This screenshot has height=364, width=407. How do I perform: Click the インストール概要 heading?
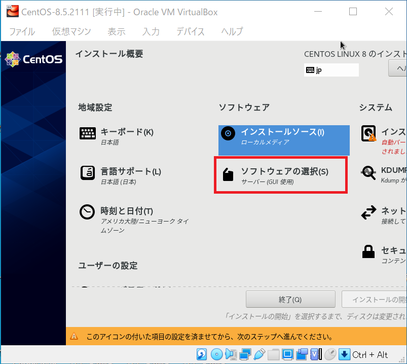coord(109,54)
